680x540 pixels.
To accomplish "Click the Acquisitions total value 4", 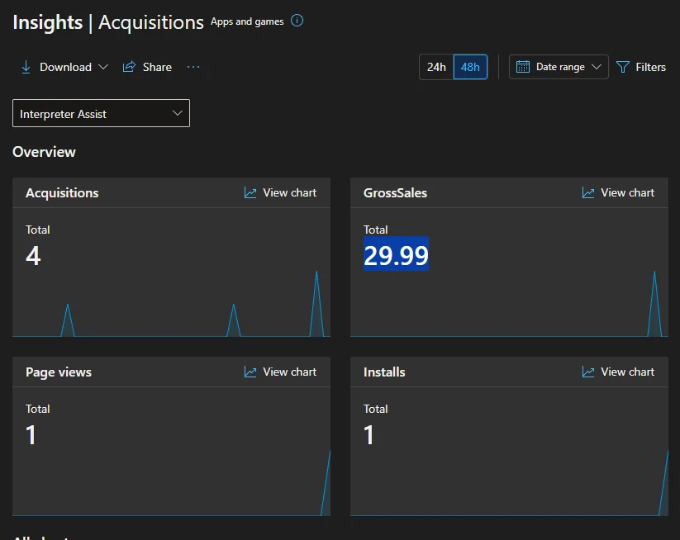I will coord(33,255).
